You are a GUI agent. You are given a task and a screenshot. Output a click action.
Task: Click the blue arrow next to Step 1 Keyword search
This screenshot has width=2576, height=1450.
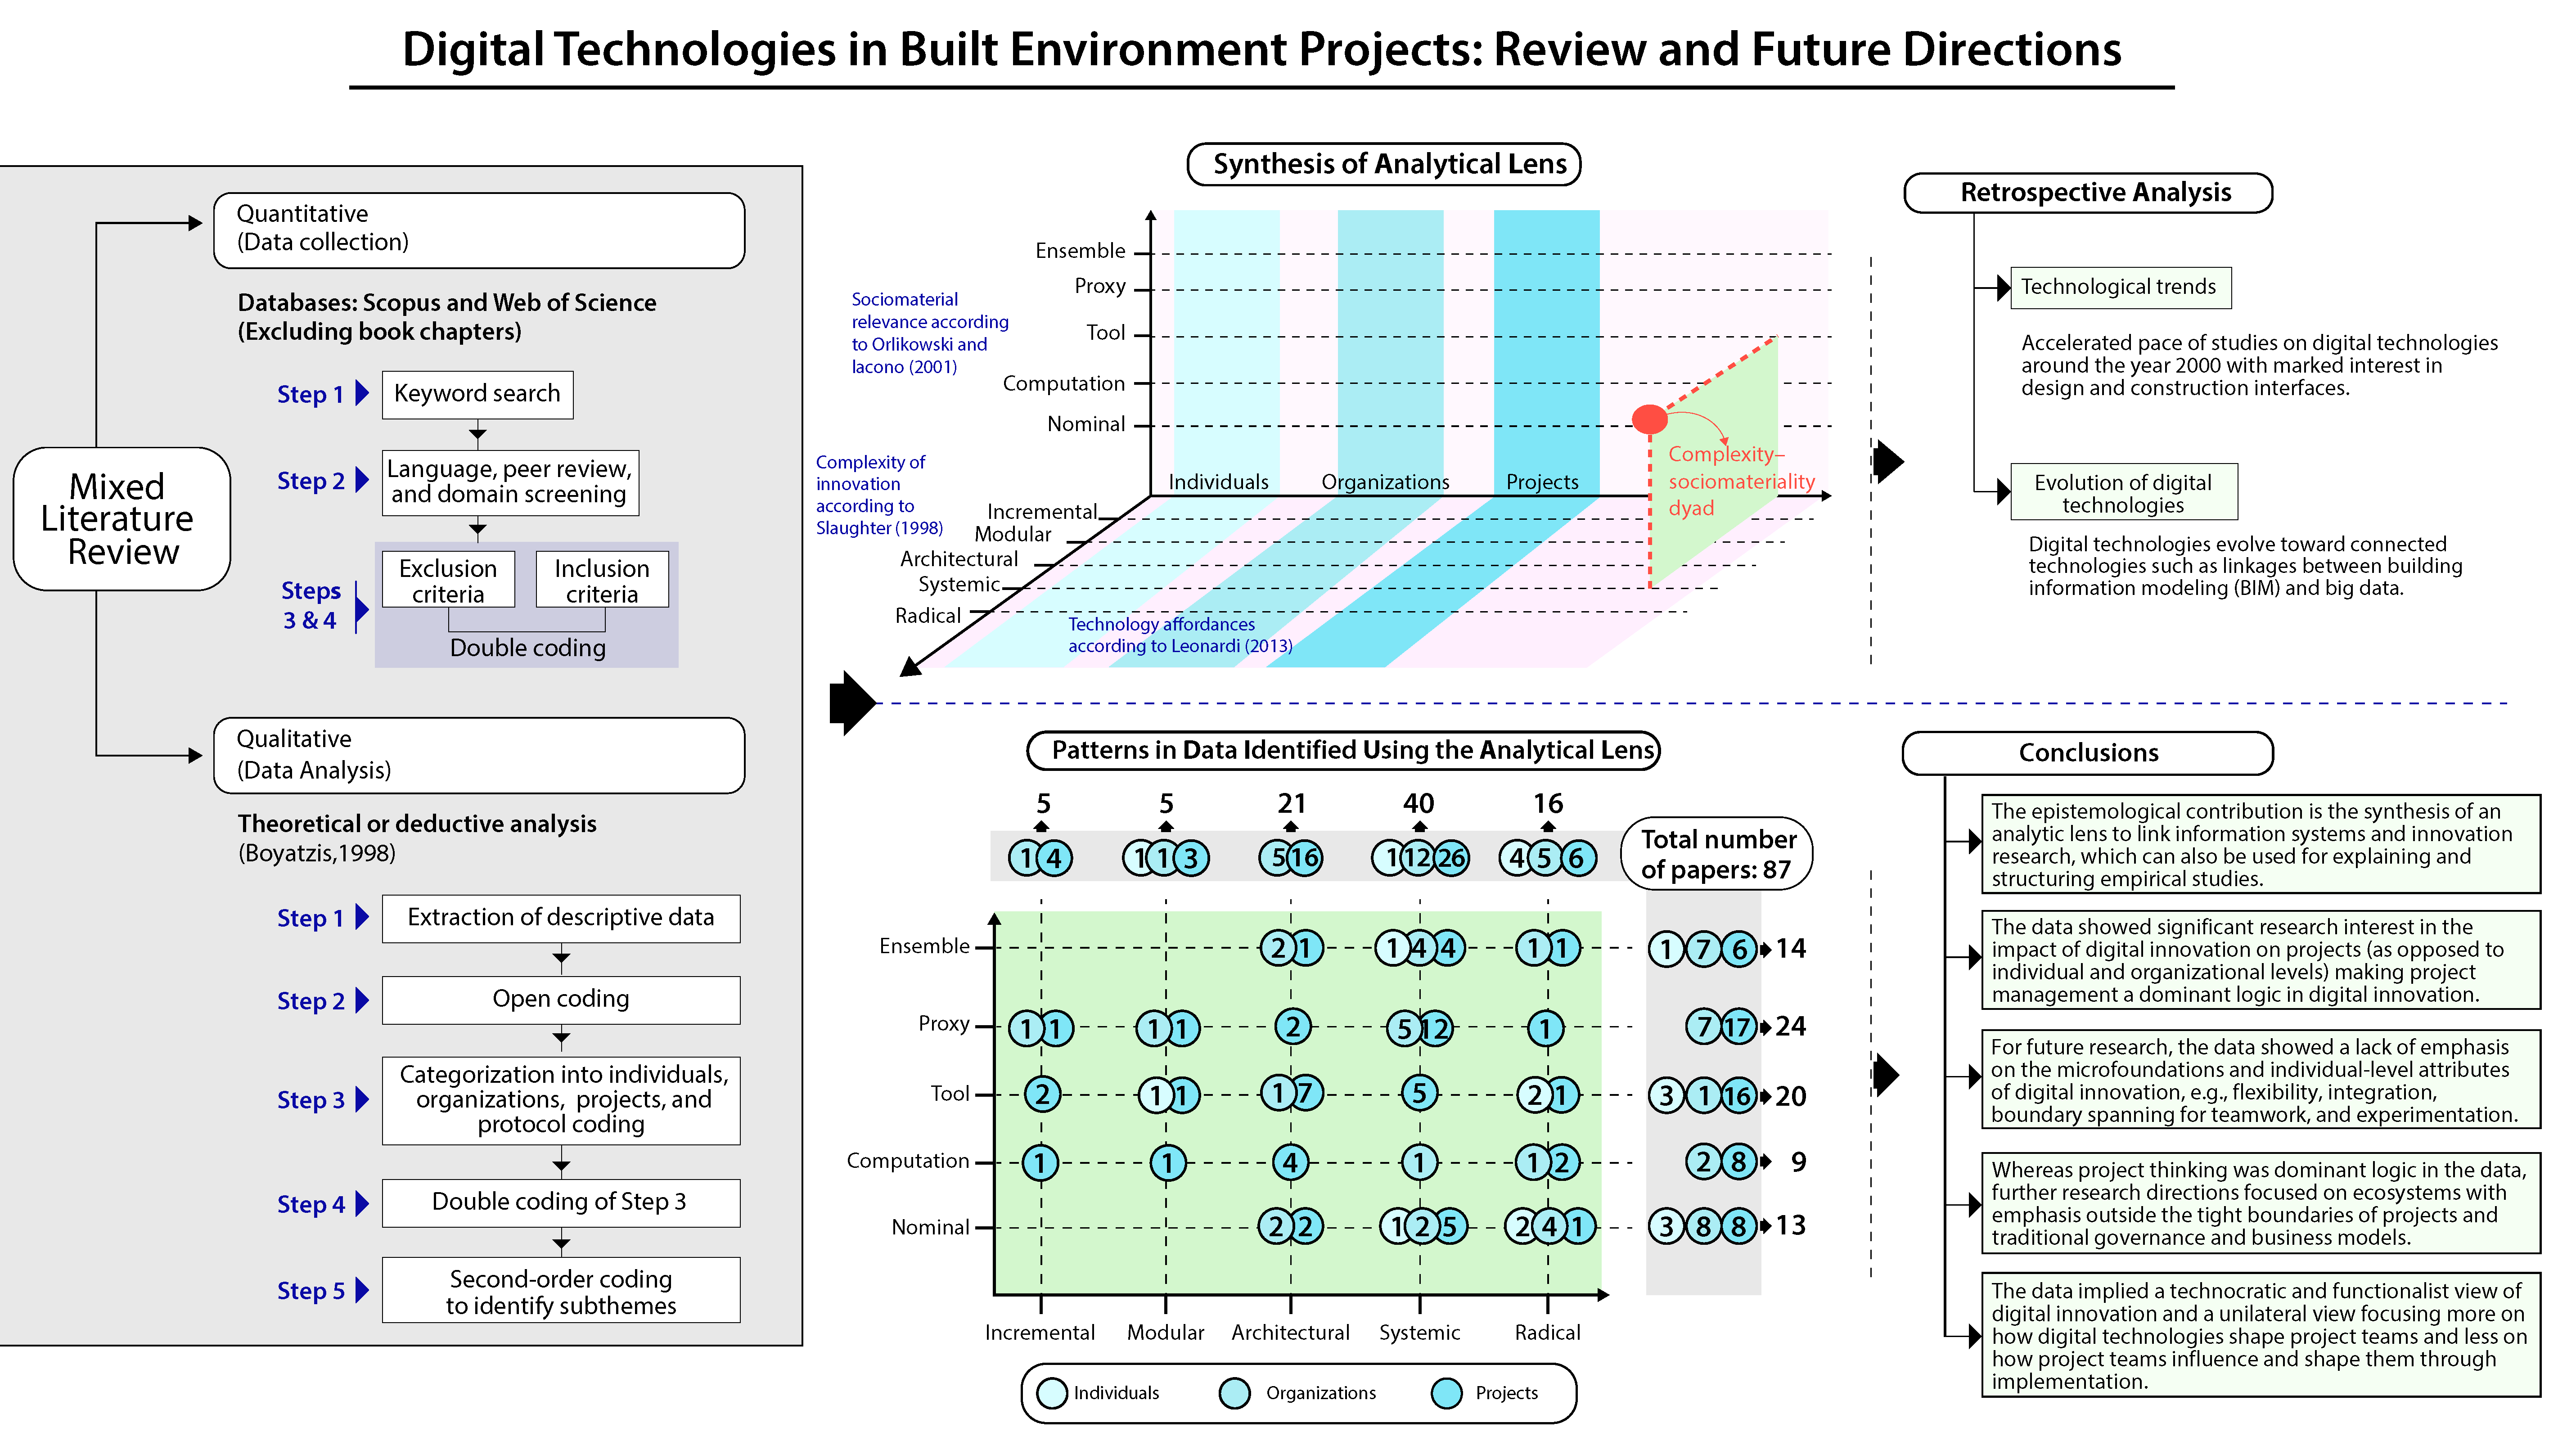pyautogui.click(x=362, y=394)
